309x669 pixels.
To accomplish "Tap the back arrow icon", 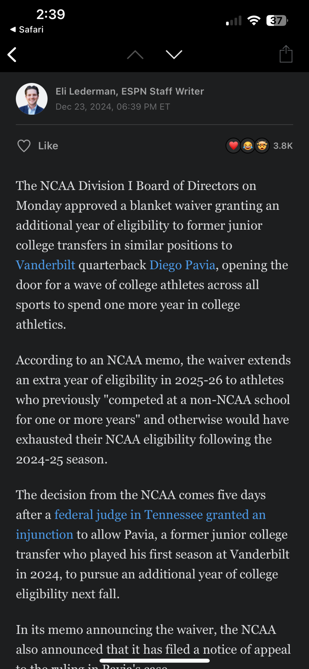I will 12,55.
